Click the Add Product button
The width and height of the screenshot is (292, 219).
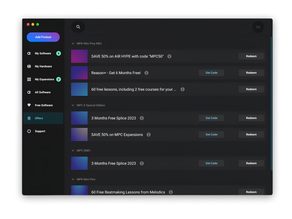point(43,37)
